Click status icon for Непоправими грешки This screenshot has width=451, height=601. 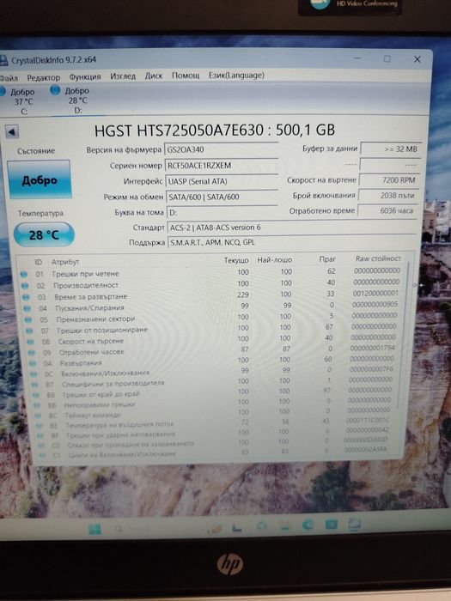tap(37, 404)
